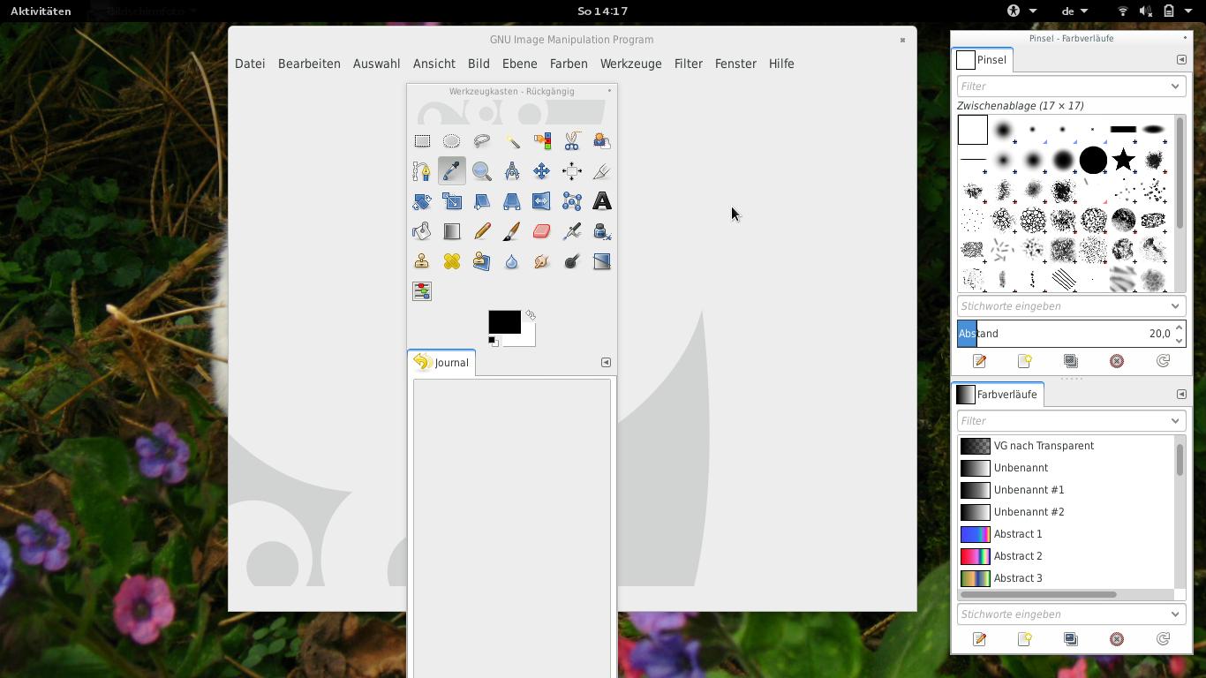Open the Filter menu in menu bar
The image size is (1206, 678).
pyautogui.click(x=688, y=64)
